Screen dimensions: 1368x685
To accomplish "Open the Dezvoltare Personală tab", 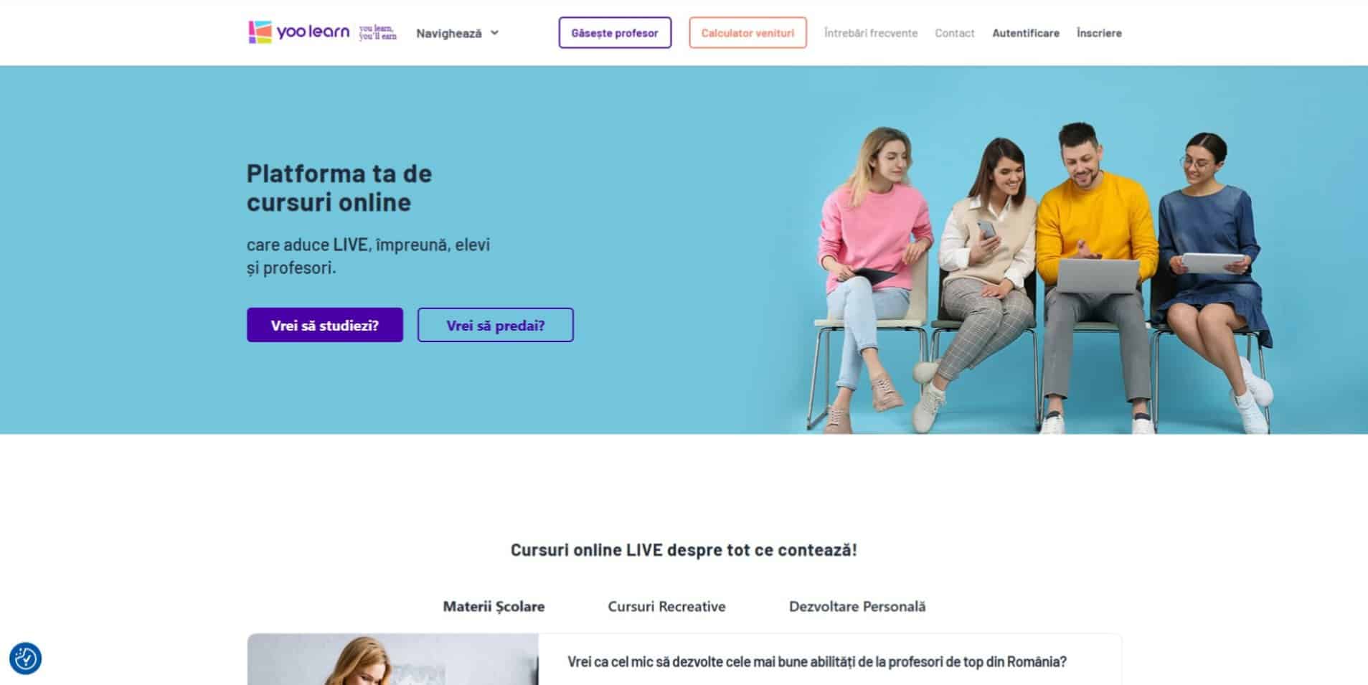I will coord(857,606).
